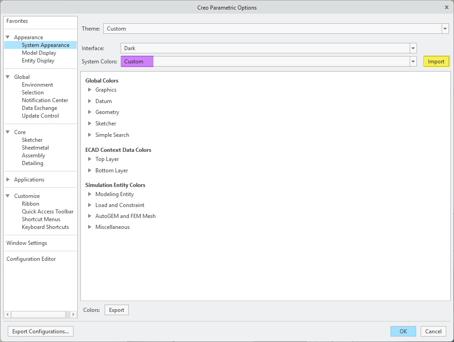Open the Configuration Editor page

31,259
